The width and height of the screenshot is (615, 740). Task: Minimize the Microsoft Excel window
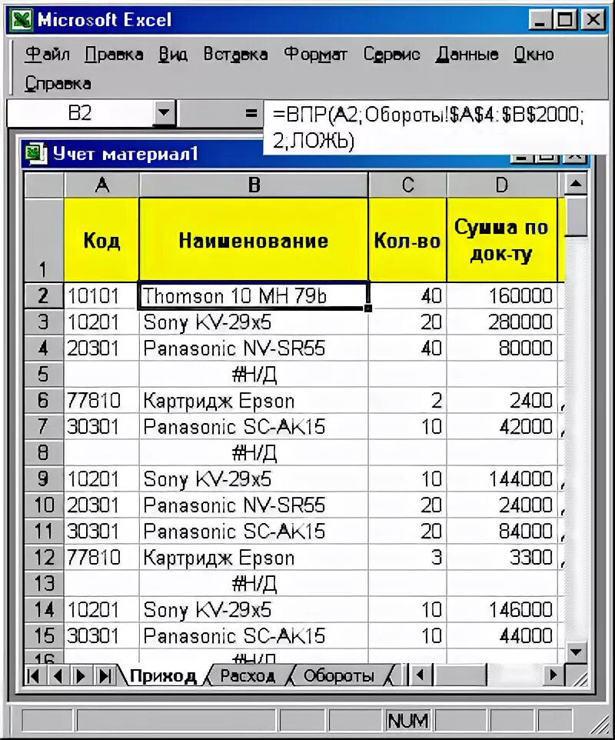540,20
